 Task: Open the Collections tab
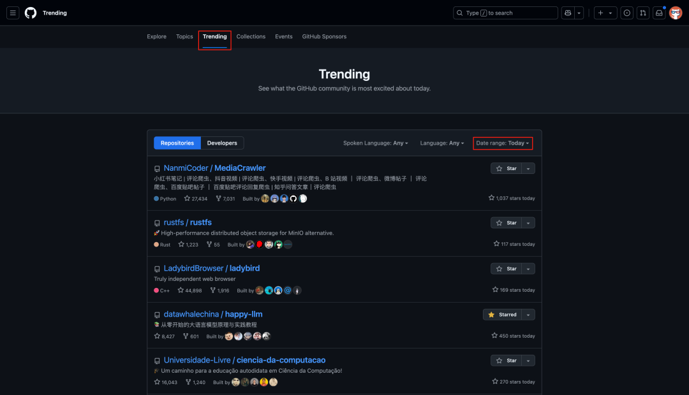251,36
